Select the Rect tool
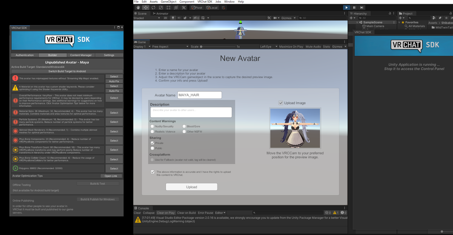The width and height of the screenshot is (453, 235). [168, 8]
